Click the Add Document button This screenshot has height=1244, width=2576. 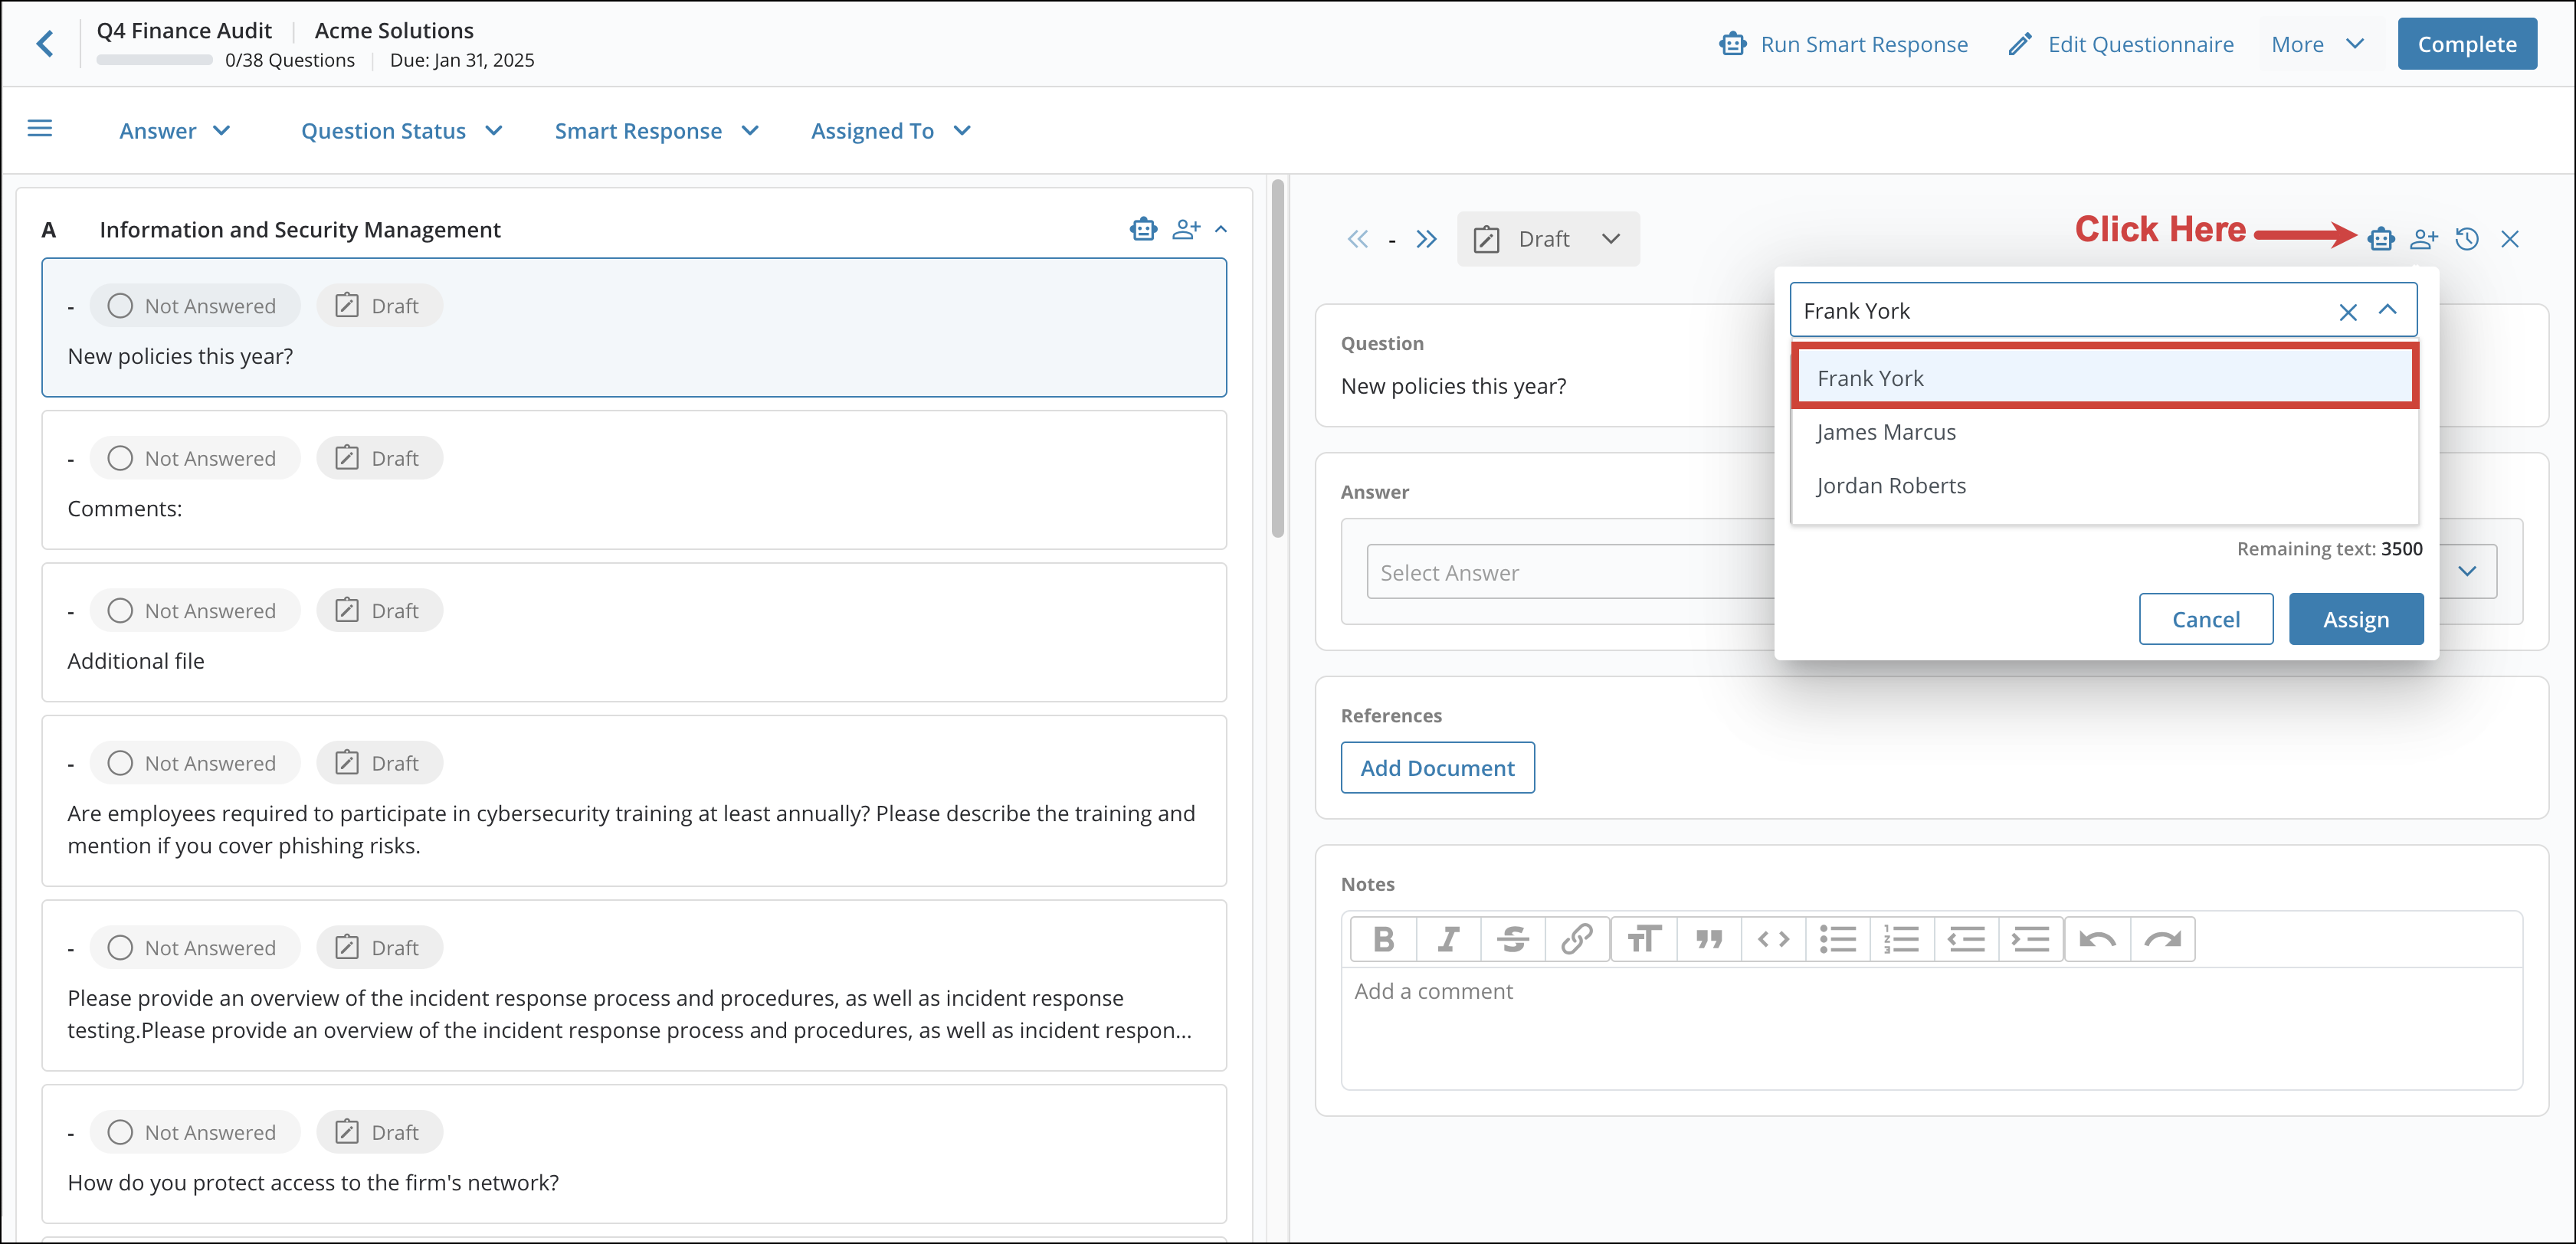1437,768
